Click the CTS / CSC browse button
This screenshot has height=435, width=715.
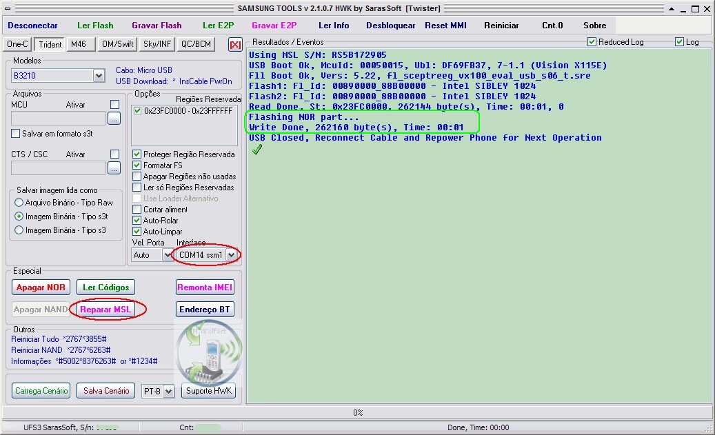point(114,168)
